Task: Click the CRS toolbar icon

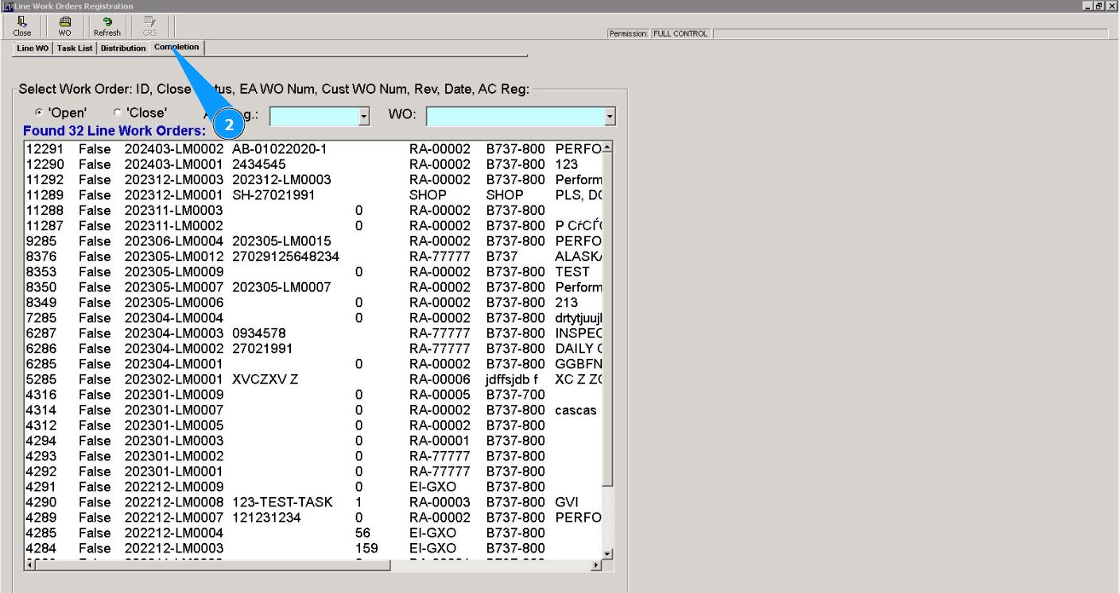Action: click(x=149, y=26)
